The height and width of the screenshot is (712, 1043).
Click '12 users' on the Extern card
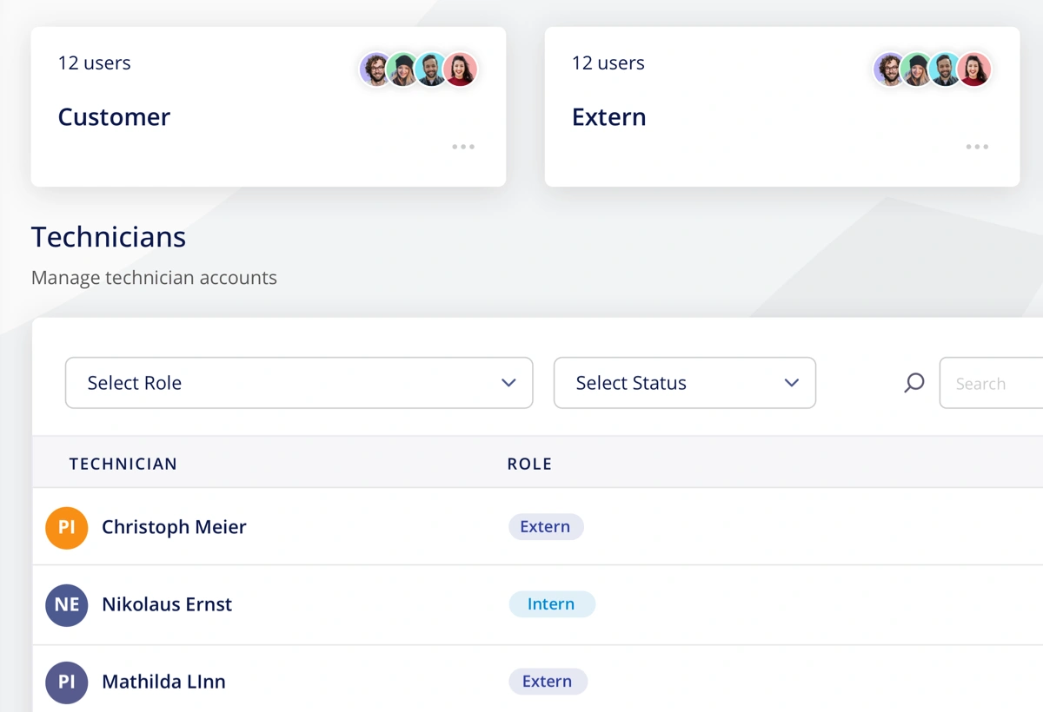[608, 63]
